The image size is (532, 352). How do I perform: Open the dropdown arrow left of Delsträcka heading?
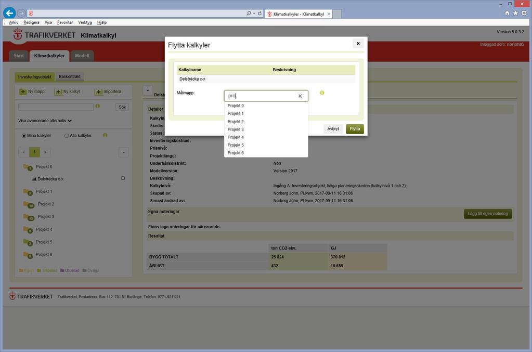(x=148, y=90)
